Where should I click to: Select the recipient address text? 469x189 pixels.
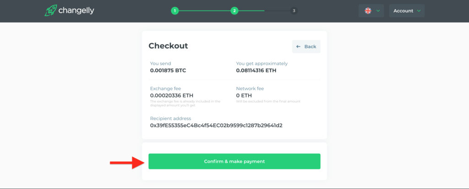pos(216,125)
